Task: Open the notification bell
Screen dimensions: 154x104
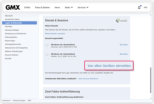Action: 139,8
